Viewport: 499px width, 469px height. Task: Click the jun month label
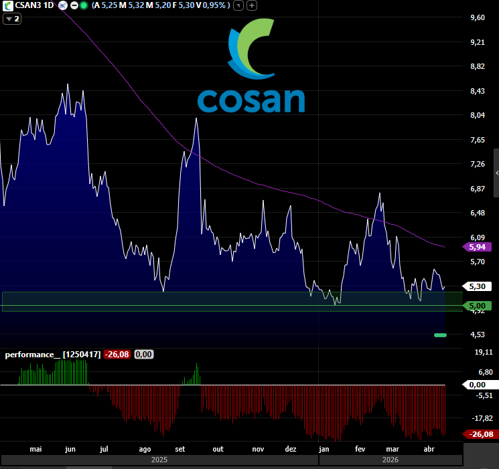coord(70,449)
